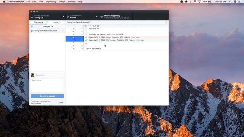Image resolution: width=244 pixels, height=137 pixels.
Task: Open Spotlight search in menu bar
Action: click(230, 2)
